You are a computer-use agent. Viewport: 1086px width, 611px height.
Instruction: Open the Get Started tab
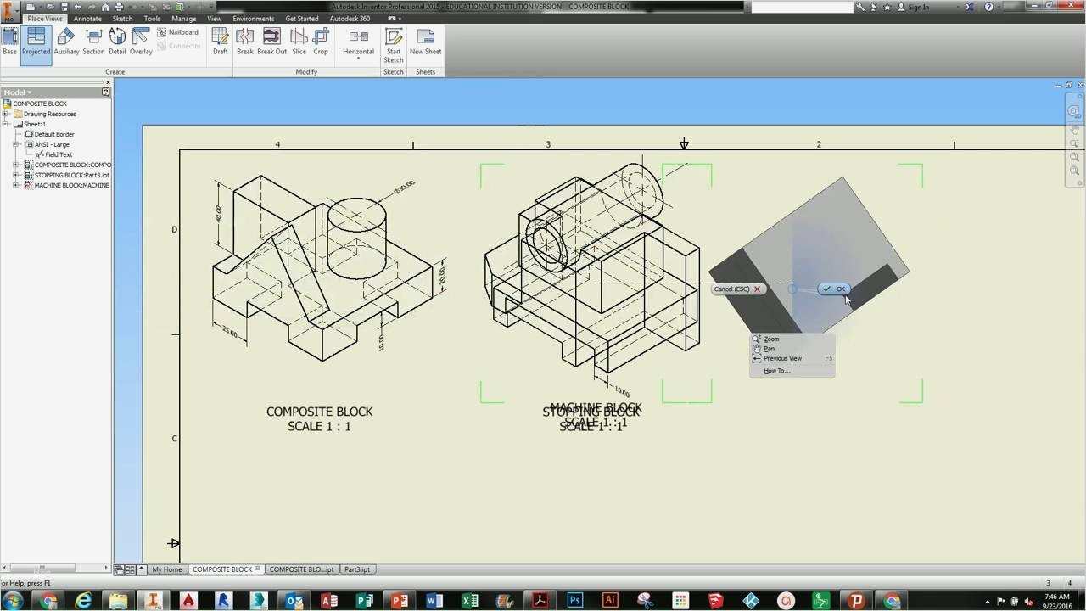click(x=302, y=18)
